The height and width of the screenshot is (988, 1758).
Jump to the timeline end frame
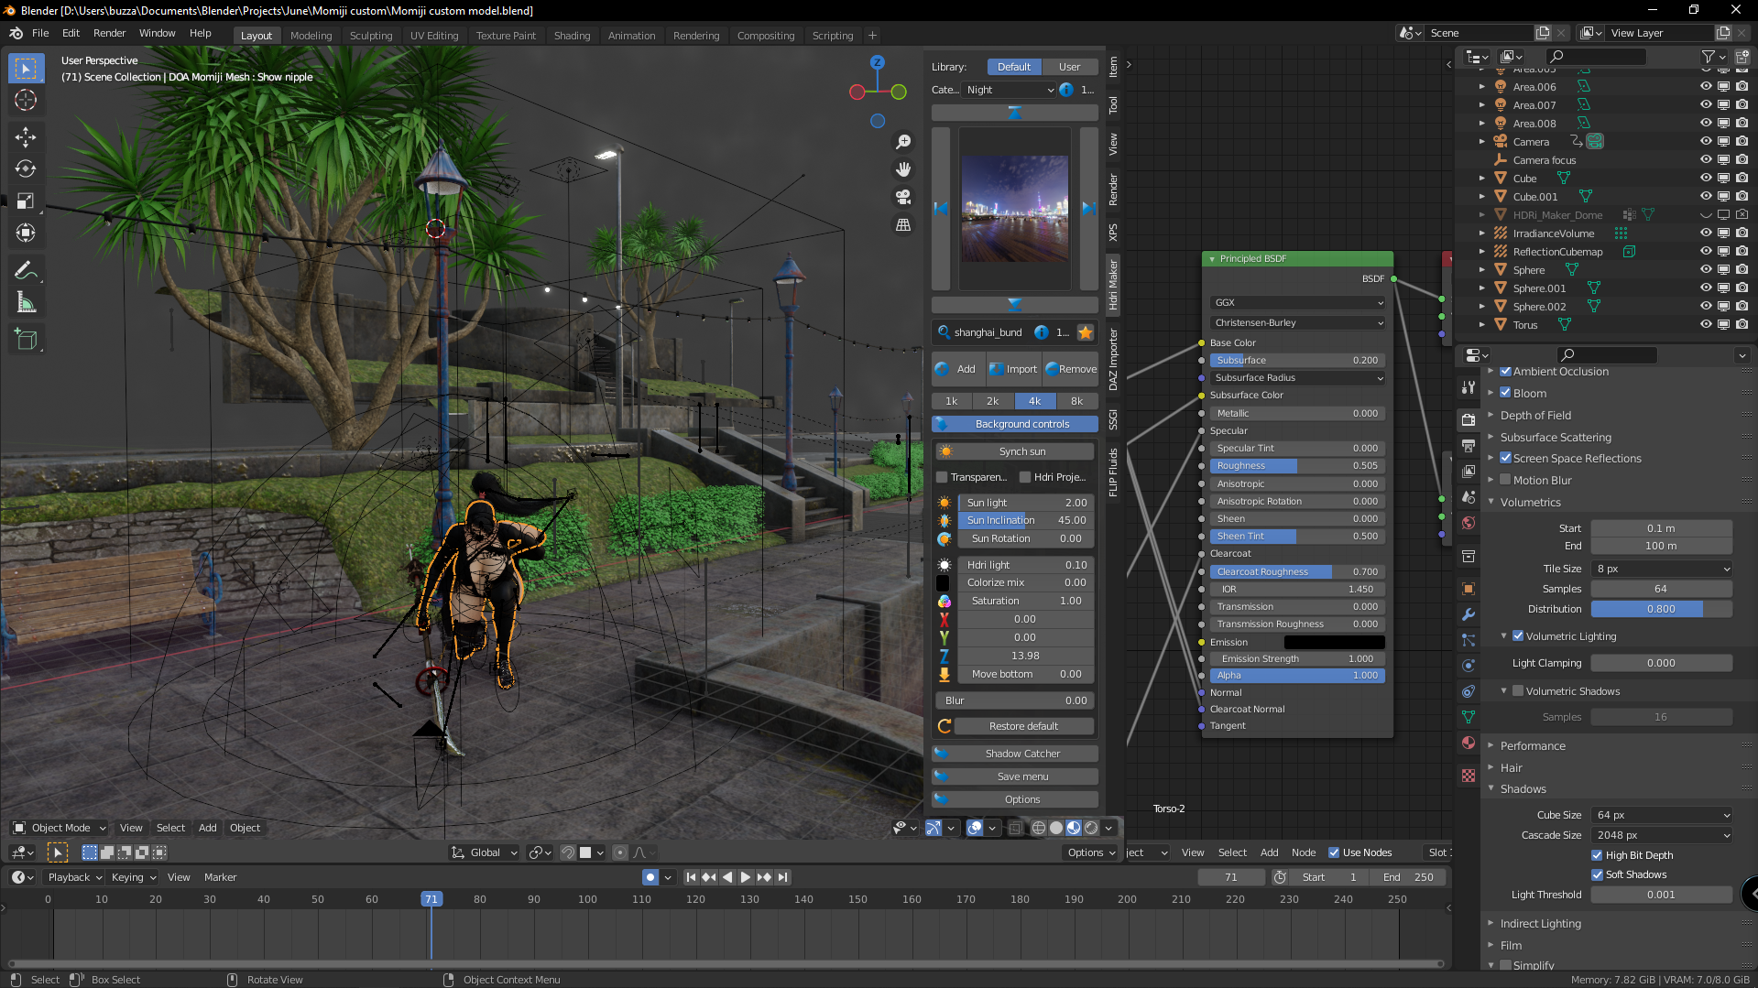(782, 877)
